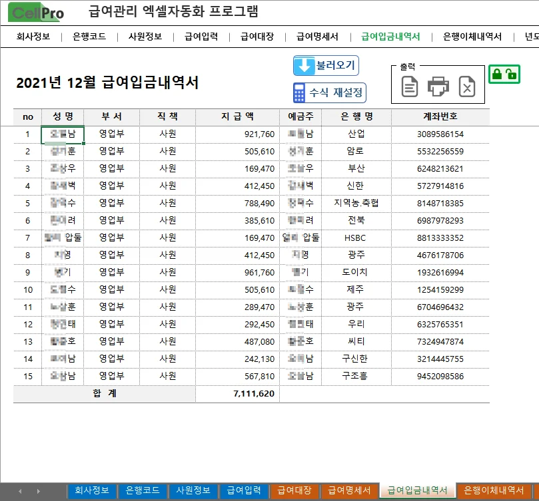The image size is (539, 501).
Task: Click the 성 명 column header
Action: click(63, 116)
